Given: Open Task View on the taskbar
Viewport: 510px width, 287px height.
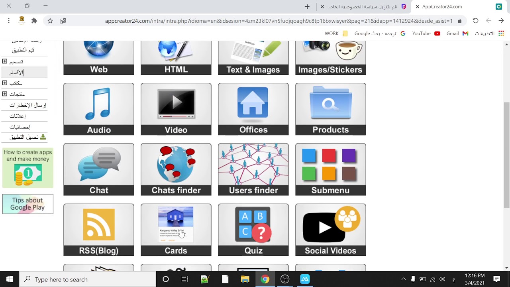Looking at the screenshot, I should [x=185, y=279].
